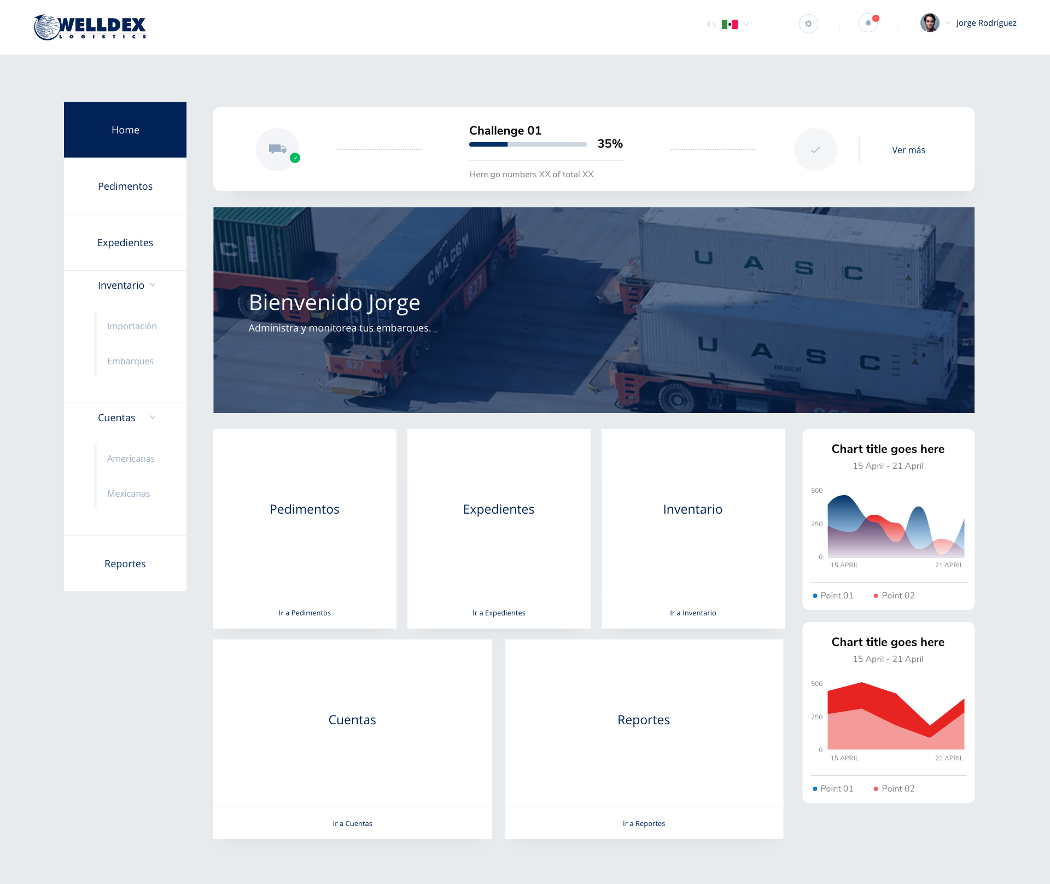Click Point 02 legend in first chart

894,595
